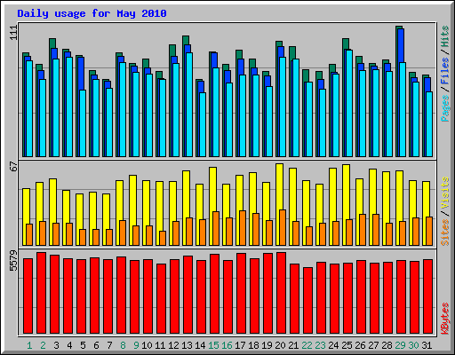Click the Hits legend label
The image size is (455, 355).
pyautogui.click(x=445, y=36)
